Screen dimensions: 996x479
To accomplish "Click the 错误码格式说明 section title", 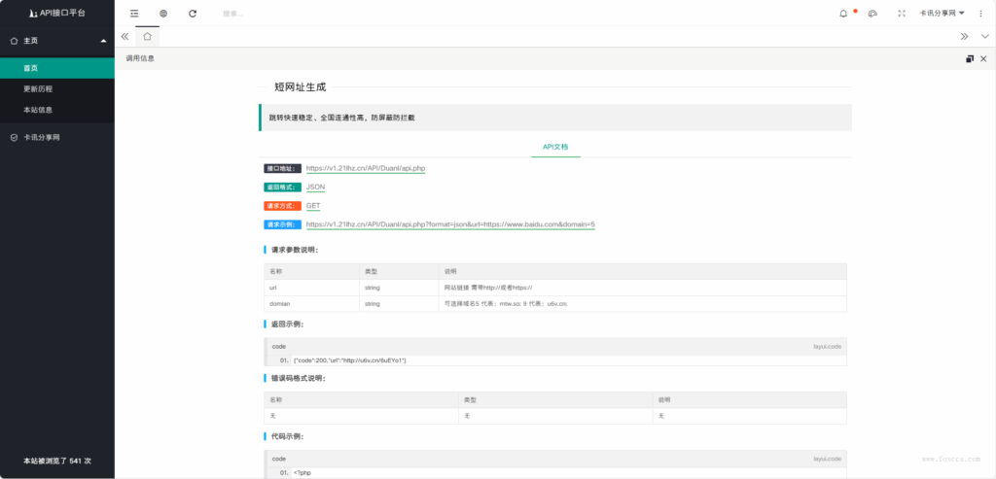I will [298, 378].
